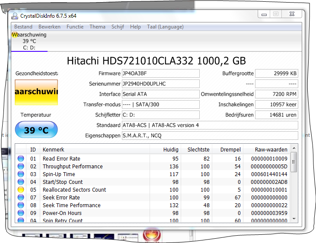Click the yellow Waarschuwing health status button
316x243 pixels.
point(36,92)
